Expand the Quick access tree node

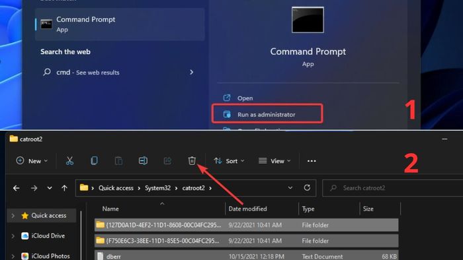[13, 216]
